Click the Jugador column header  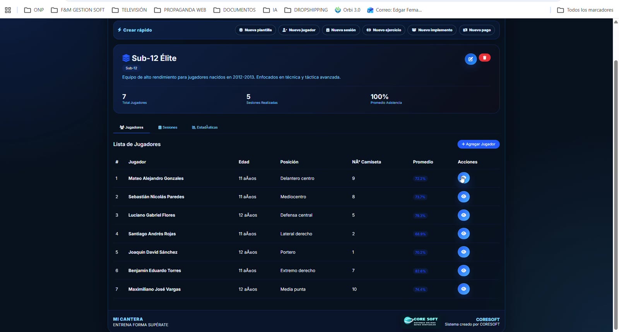pos(137,162)
